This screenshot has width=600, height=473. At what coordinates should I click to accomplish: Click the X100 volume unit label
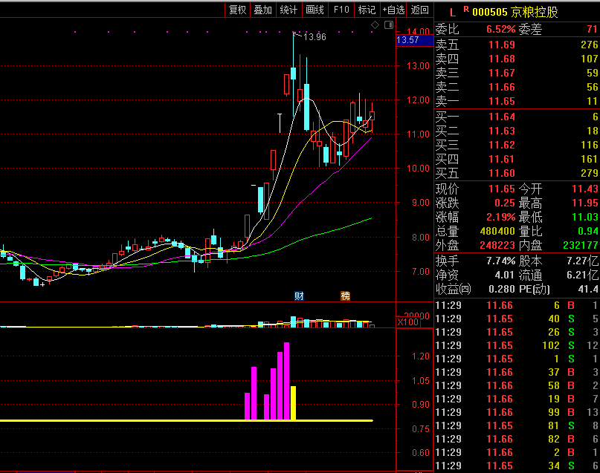click(408, 322)
